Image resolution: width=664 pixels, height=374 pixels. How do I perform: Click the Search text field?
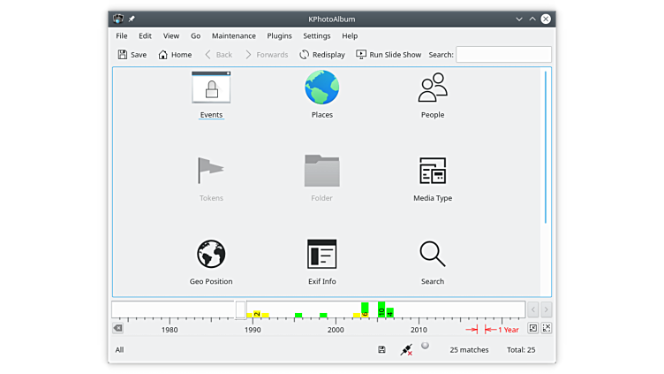click(503, 55)
